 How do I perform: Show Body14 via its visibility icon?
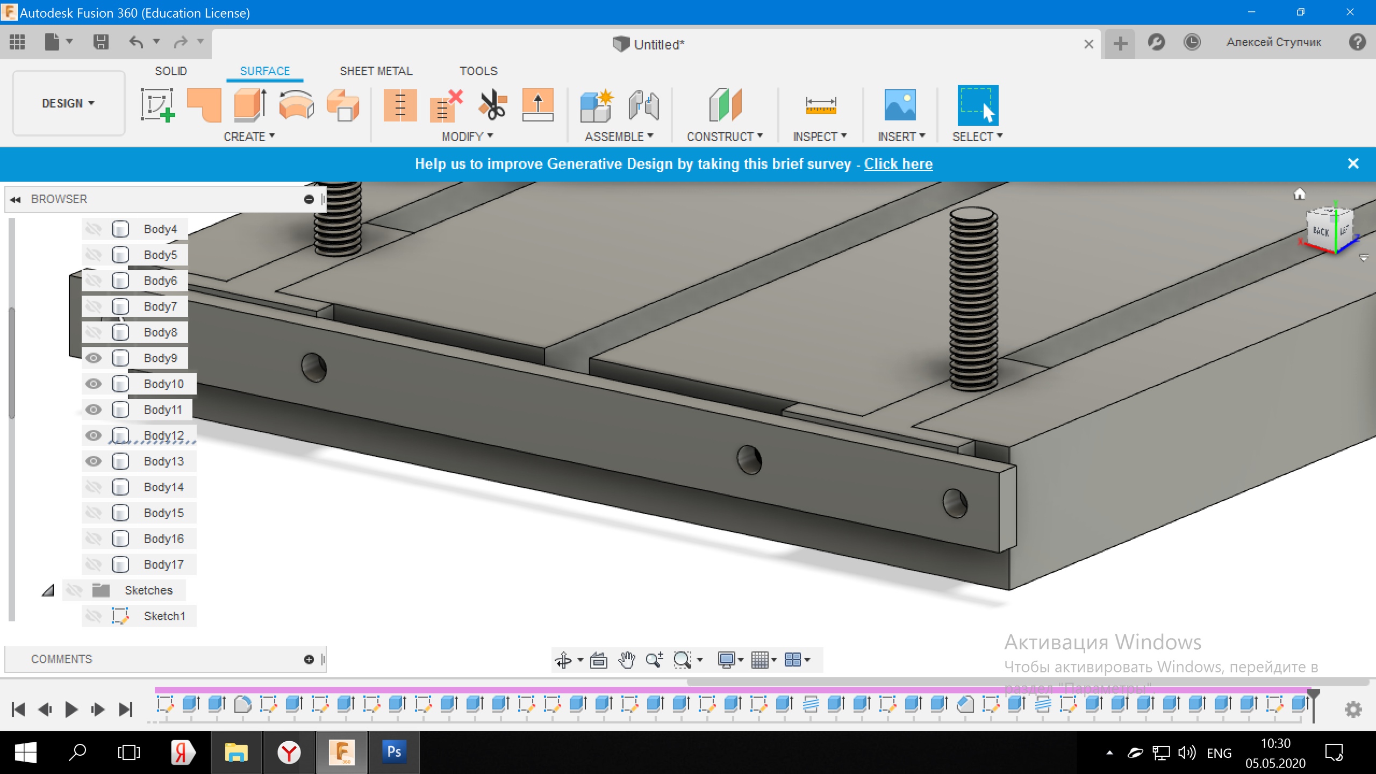coord(94,487)
